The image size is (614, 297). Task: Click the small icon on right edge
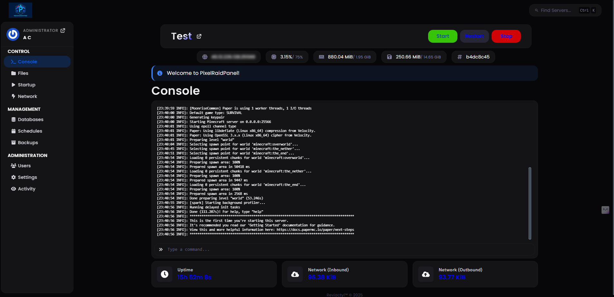click(605, 210)
